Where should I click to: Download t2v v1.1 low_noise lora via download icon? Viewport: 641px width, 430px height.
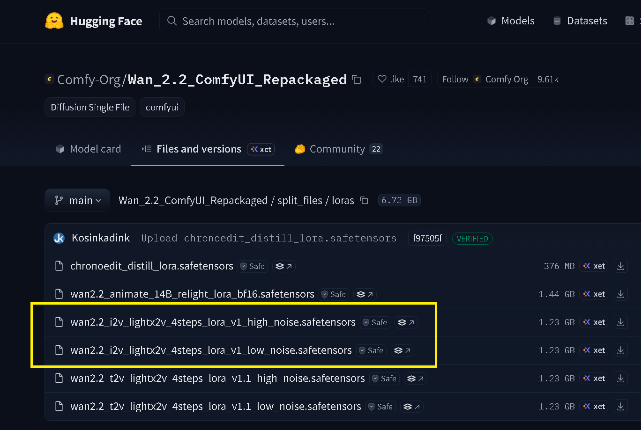click(621, 406)
